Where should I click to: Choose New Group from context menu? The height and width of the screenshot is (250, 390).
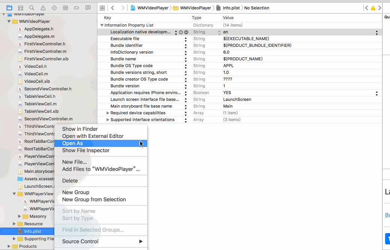pyautogui.click(x=101, y=192)
